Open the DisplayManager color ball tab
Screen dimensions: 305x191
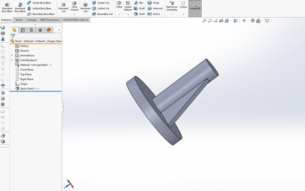[49, 30]
